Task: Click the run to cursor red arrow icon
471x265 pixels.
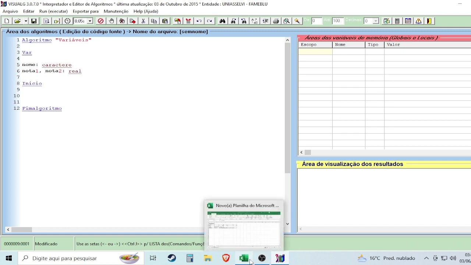Action: (132, 21)
